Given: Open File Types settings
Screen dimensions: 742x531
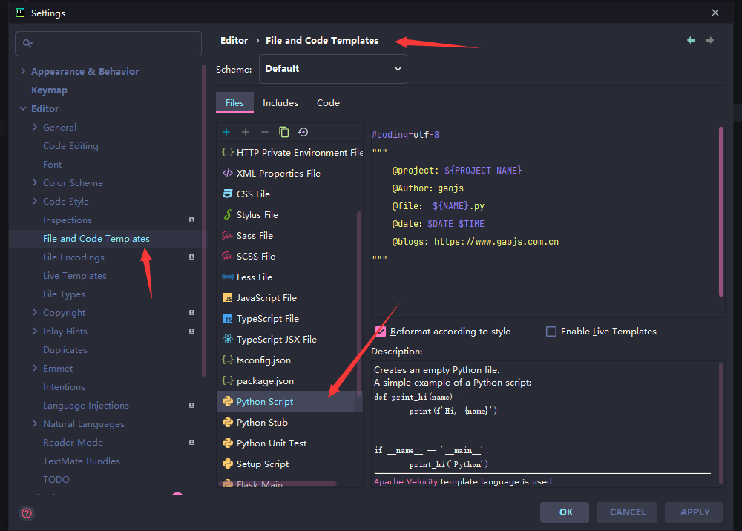Looking at the screenshot, I should pyautogui.click(x=64, y=294).
